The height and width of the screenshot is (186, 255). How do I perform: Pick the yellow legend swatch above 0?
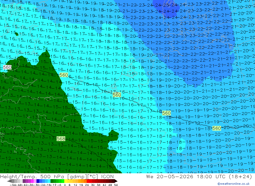(66, 181)
